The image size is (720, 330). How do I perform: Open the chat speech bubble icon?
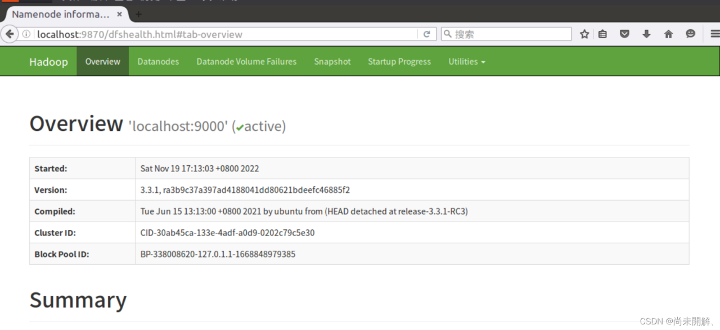[x=690, y=34]
